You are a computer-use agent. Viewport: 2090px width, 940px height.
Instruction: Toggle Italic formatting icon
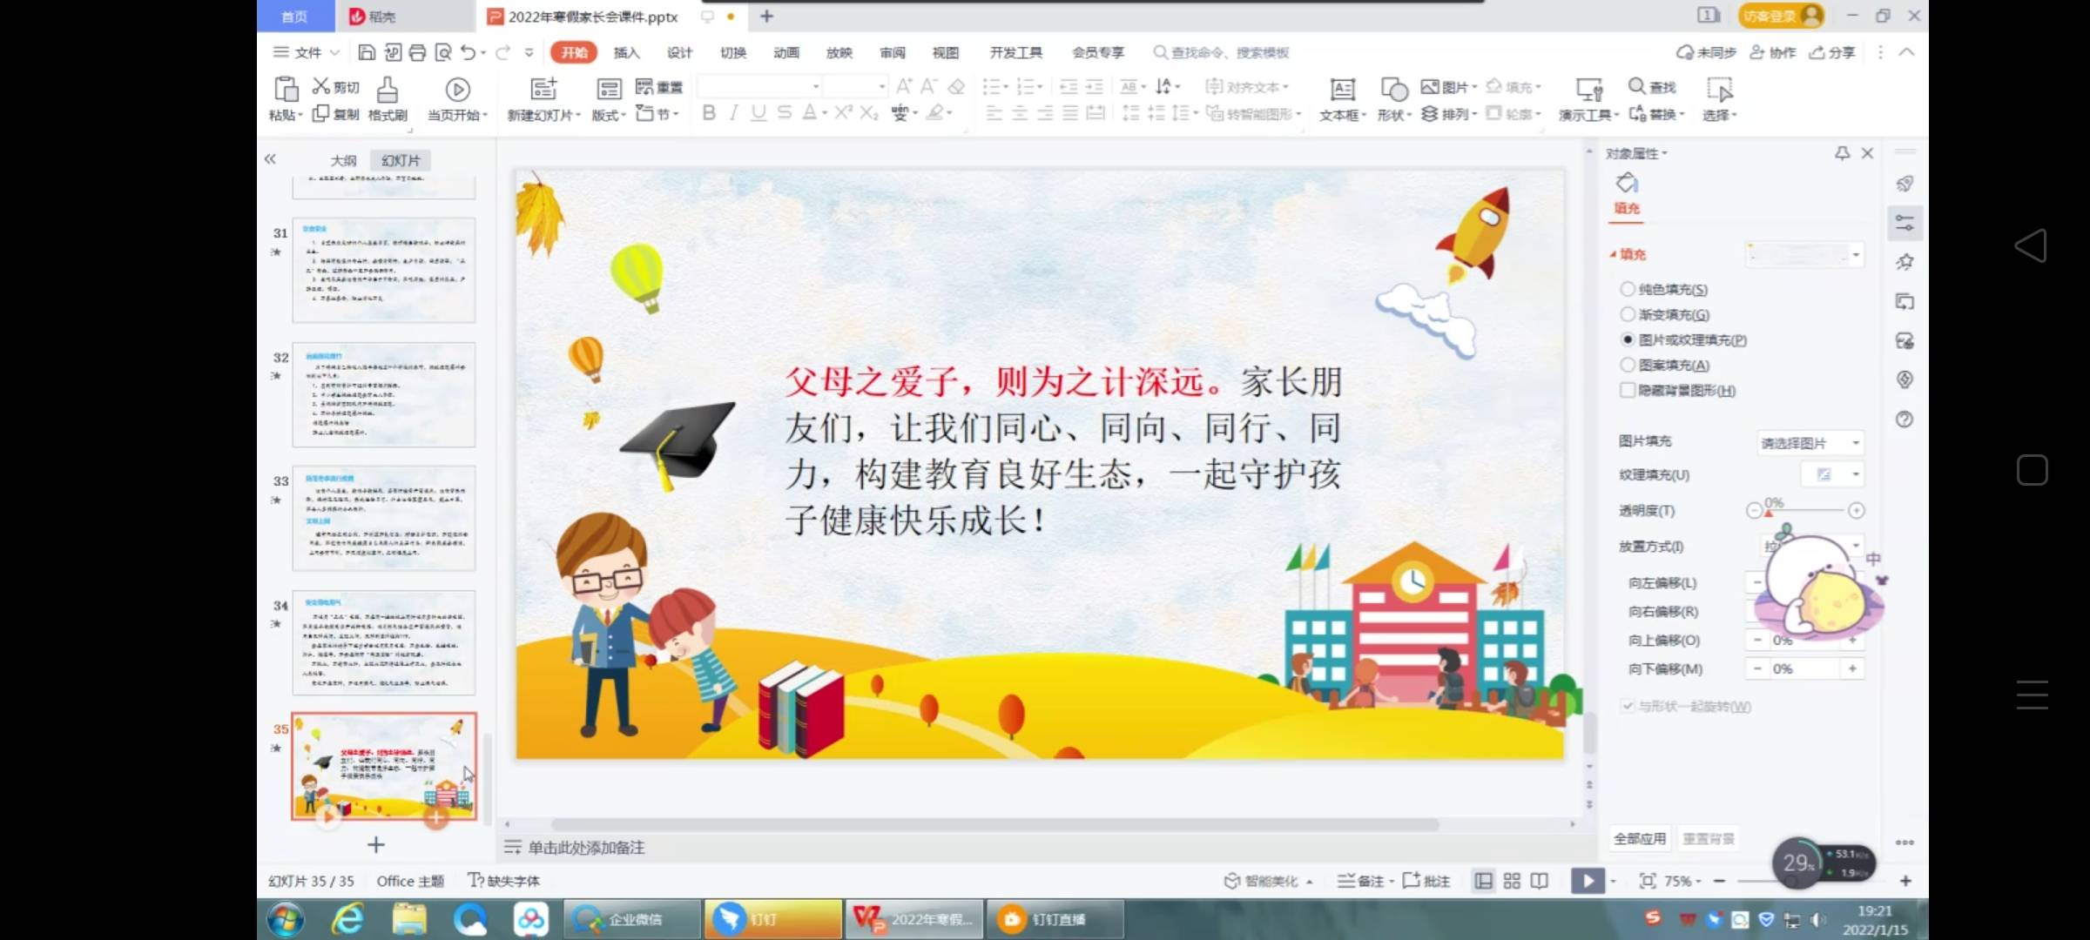pyautogui.click(x=734, y=112)
